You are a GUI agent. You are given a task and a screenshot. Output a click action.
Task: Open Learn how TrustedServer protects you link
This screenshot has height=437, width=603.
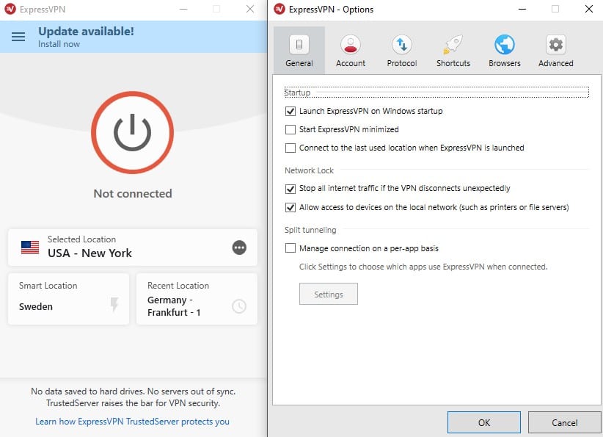(132, 422)
